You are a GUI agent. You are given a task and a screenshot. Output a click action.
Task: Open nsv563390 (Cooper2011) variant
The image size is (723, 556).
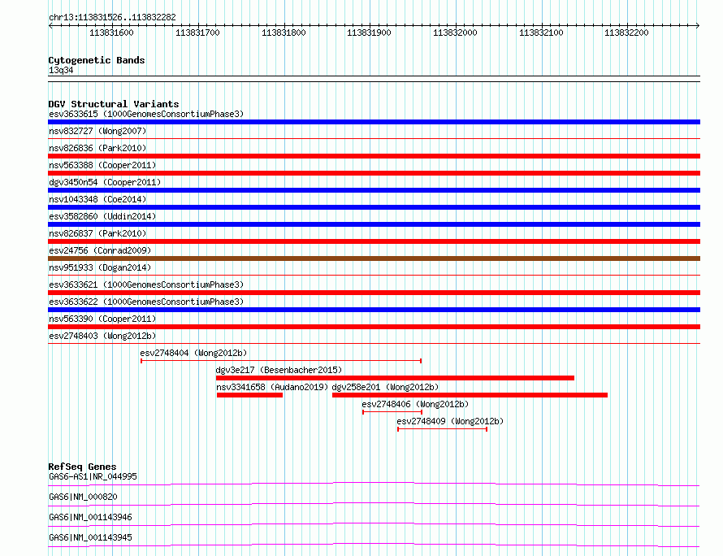[x=102, y=319]
